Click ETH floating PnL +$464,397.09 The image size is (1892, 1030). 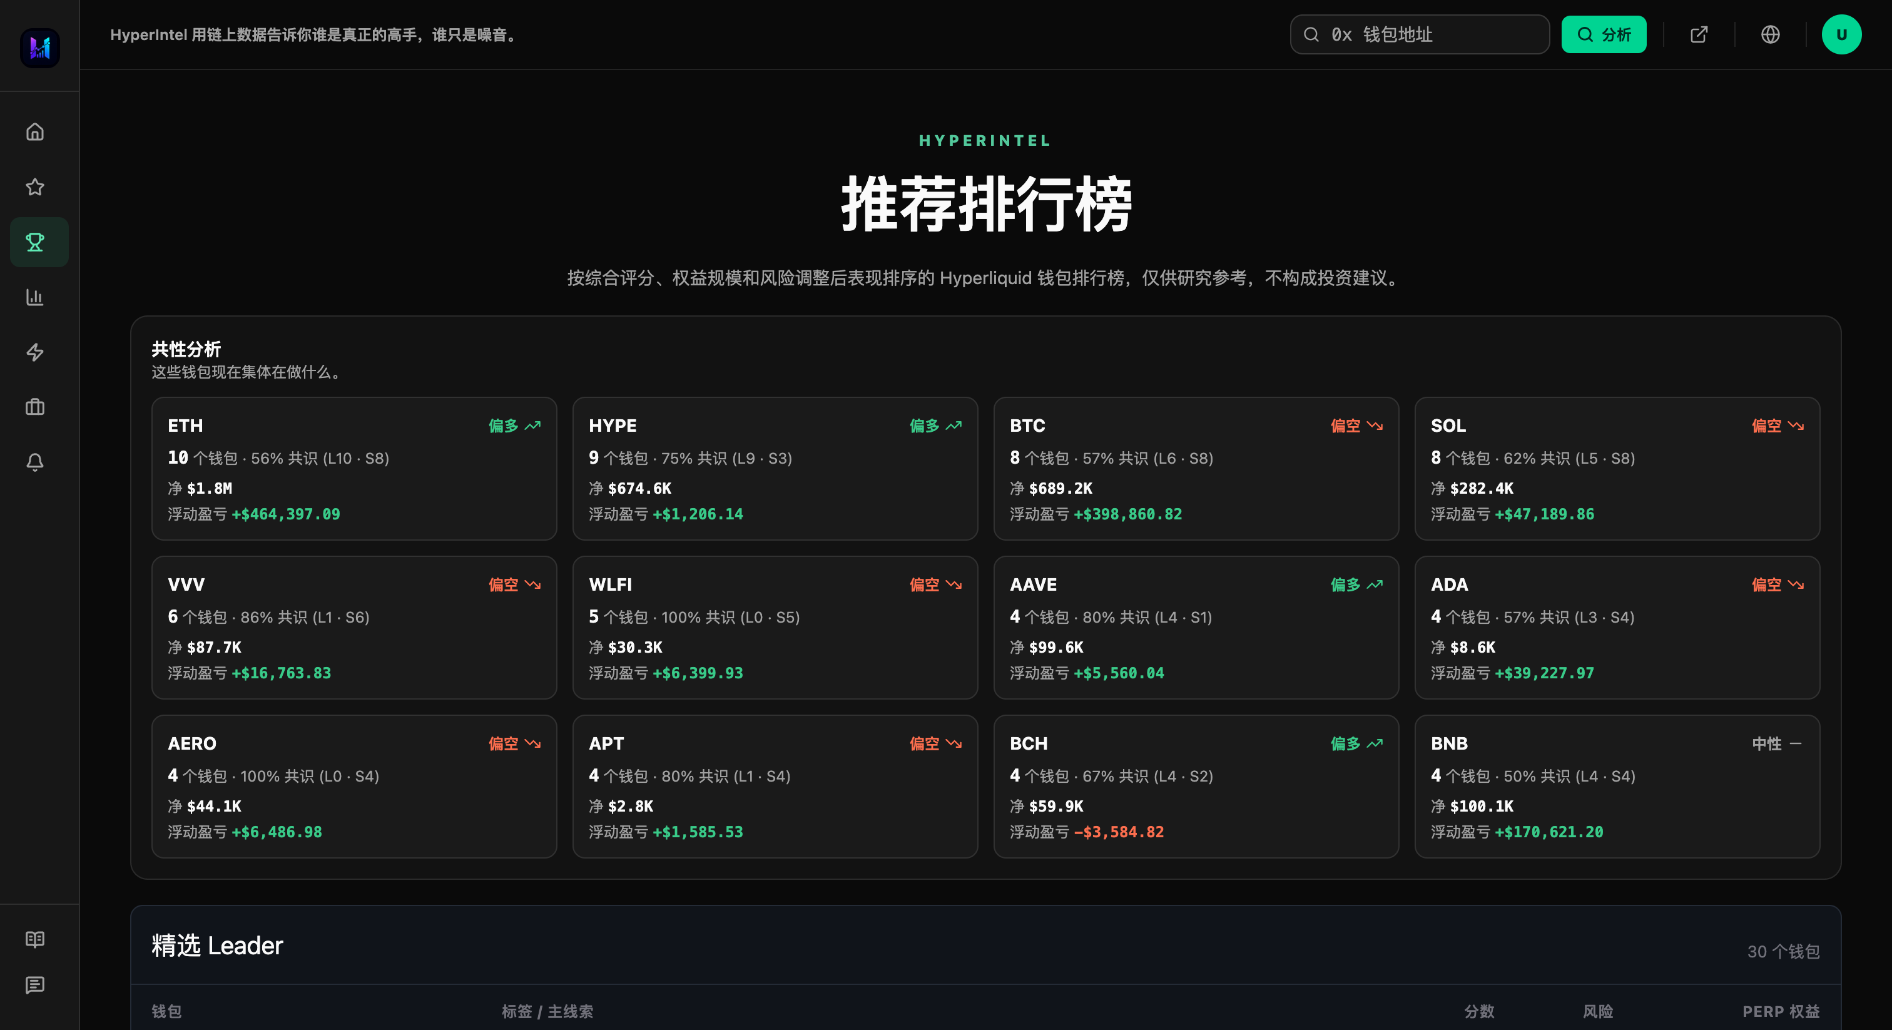(286, 514)
